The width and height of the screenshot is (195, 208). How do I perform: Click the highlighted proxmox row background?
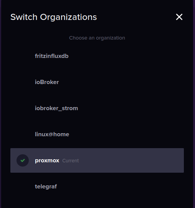click(97, 160)
